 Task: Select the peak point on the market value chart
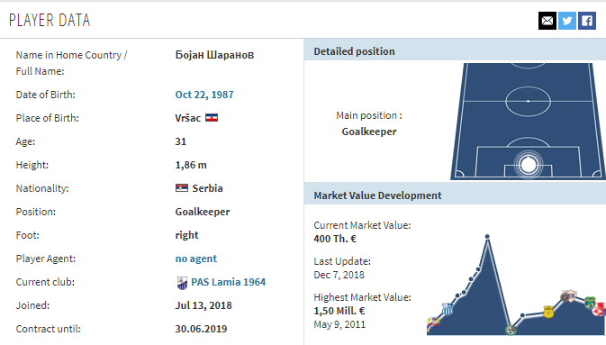487,236
